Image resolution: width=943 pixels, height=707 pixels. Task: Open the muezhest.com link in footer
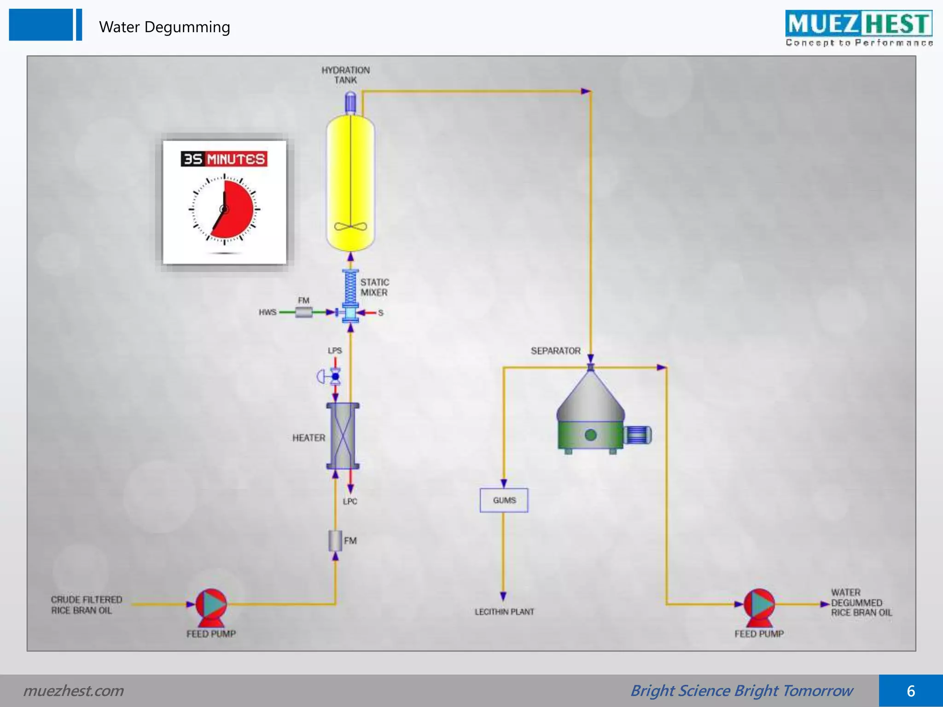point(74,690)
